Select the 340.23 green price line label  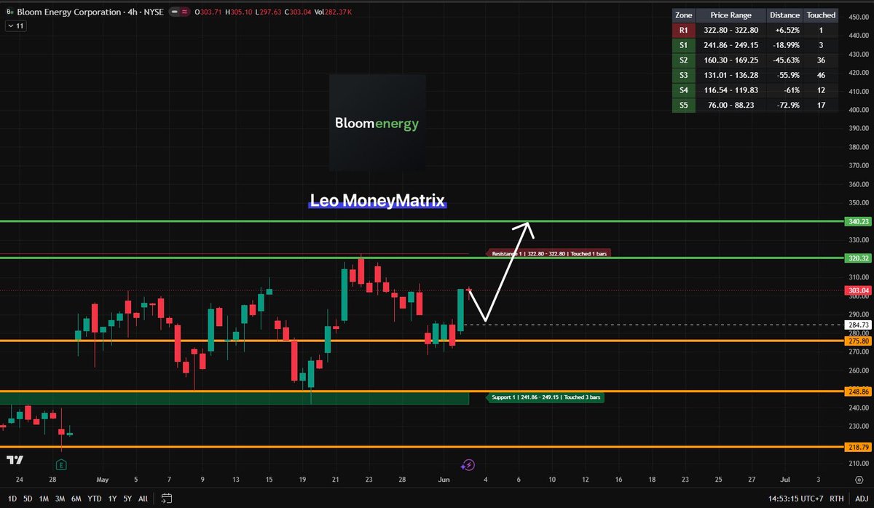tap(858, 221)
